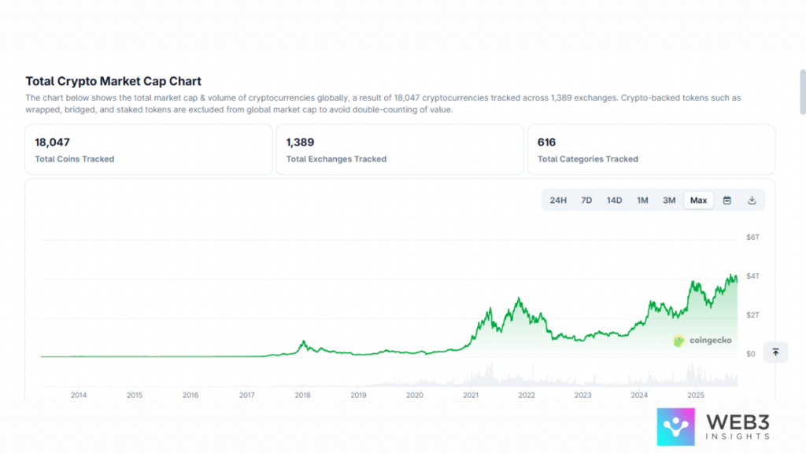Click the 2021 label on the time axis
The height and width of the screenshot is (453, 806).
click(471, 396)
